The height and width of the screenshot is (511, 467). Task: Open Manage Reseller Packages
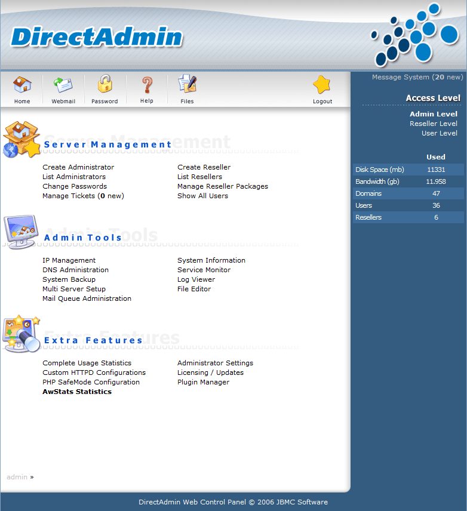[x=223, y=186]
